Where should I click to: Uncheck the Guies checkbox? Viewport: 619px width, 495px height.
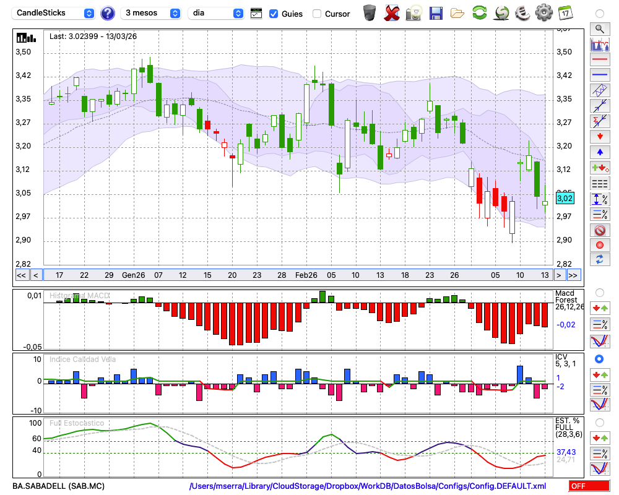coord(274,13)
